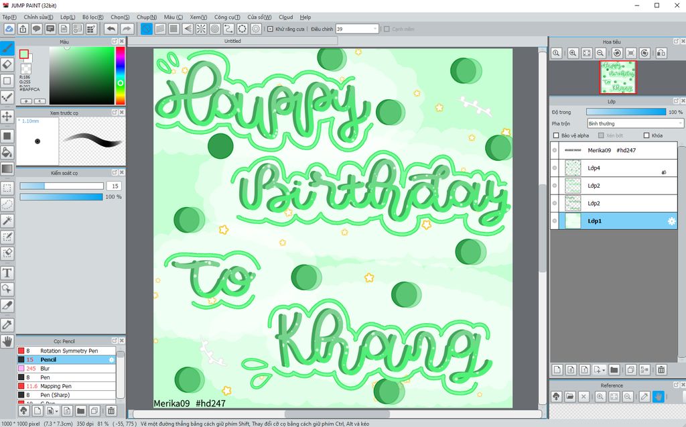Open the Help menu

coord(305,17)
